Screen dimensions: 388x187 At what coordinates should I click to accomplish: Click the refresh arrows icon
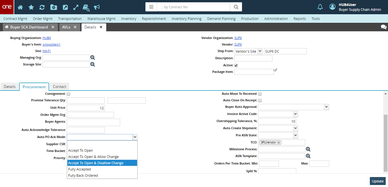point(42,7)
